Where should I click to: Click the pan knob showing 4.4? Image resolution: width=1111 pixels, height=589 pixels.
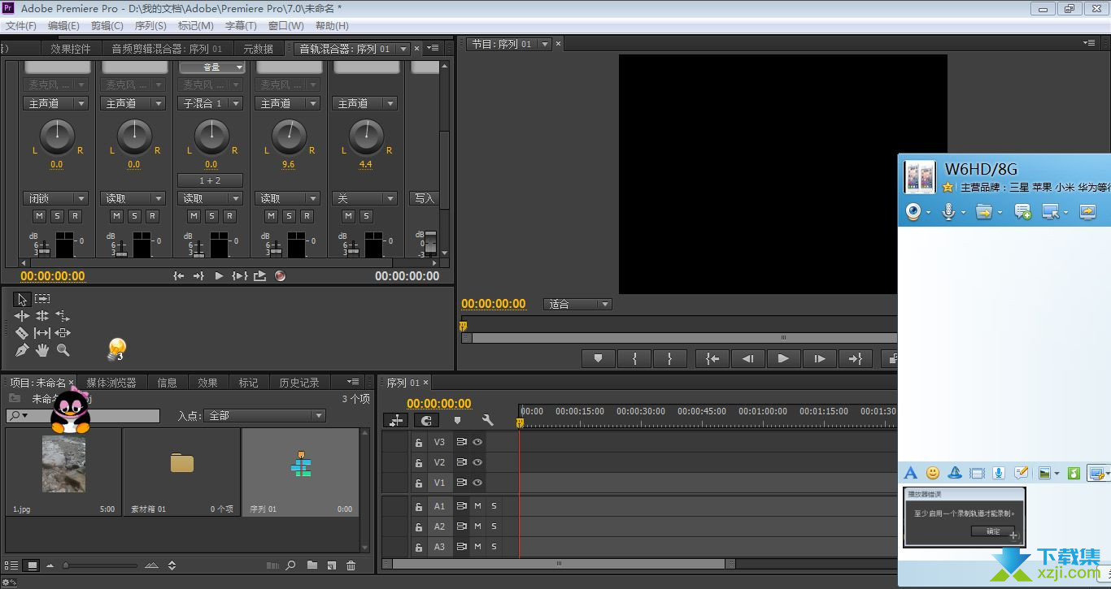coord(366,136)
